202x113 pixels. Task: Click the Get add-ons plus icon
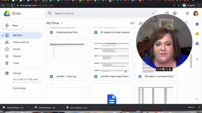tap(197, 59)
